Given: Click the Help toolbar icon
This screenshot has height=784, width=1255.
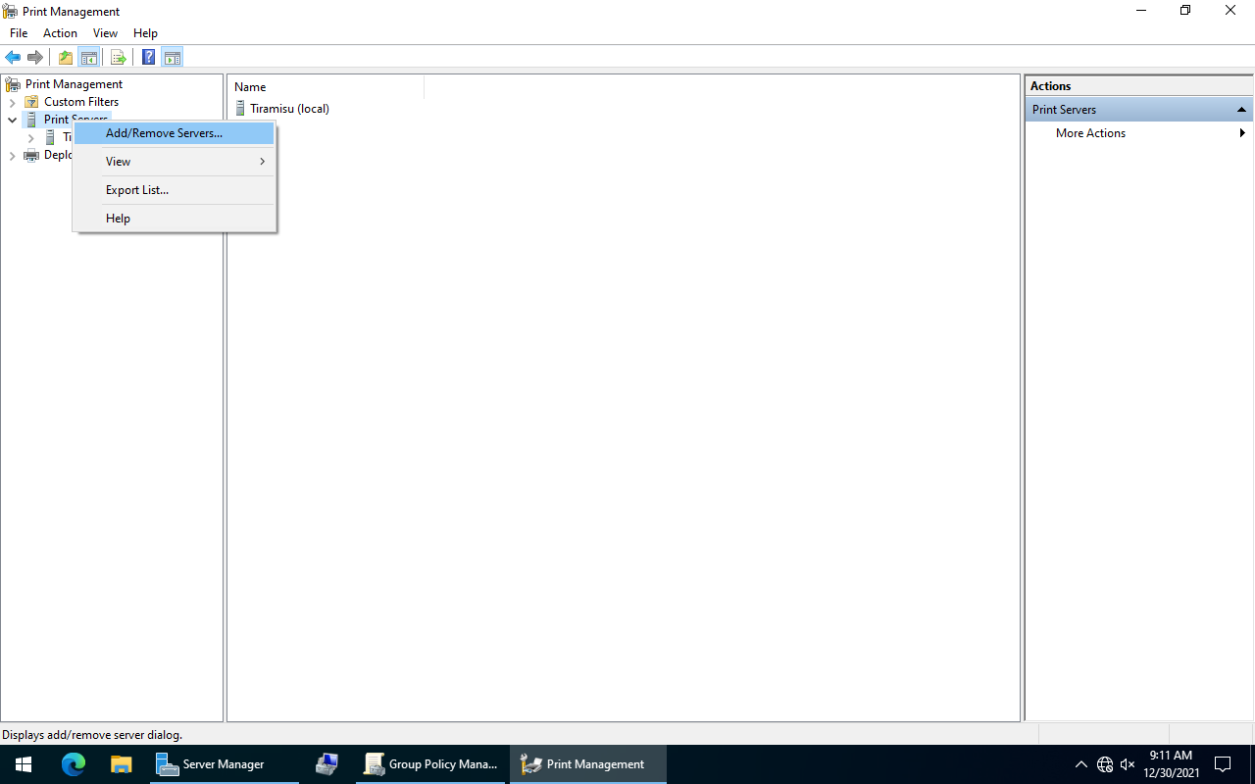Looking at the screenshot, I should click(x=148, y=57).
